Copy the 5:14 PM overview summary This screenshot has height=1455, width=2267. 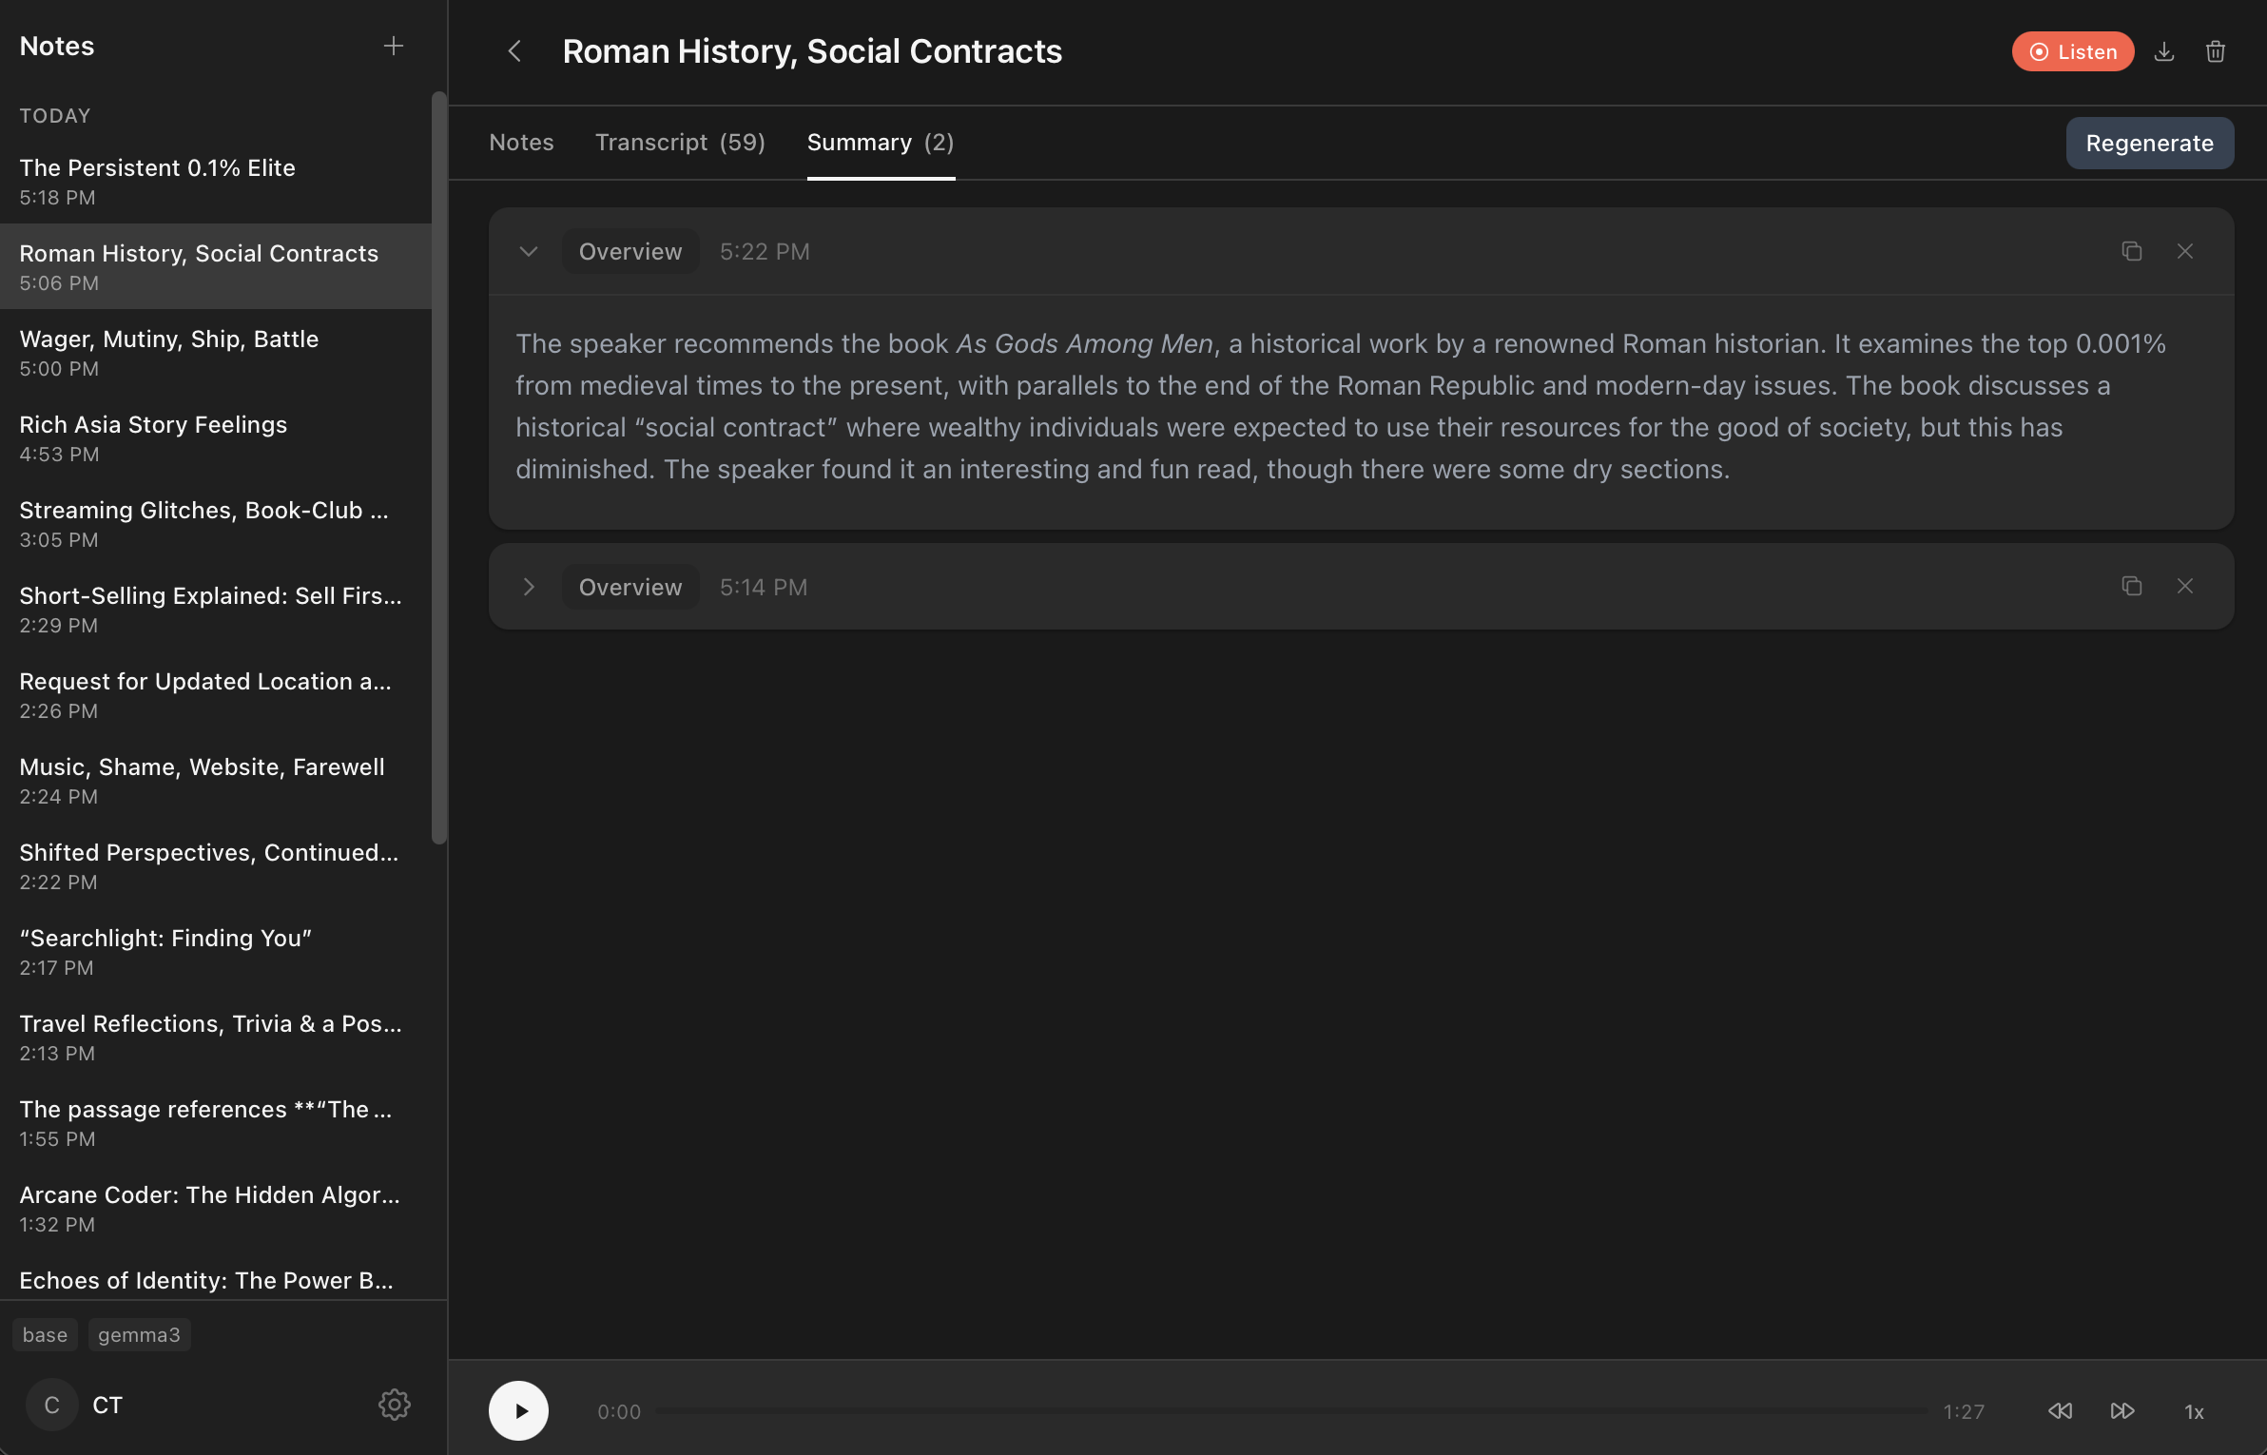pos(2132,586)
